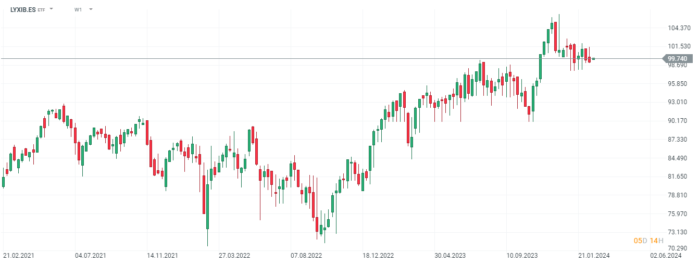Image resolution: width=699 pixels, height=264 pixels.
Task: Click the latest small green candle at far right
Action: tap(593, 59)
